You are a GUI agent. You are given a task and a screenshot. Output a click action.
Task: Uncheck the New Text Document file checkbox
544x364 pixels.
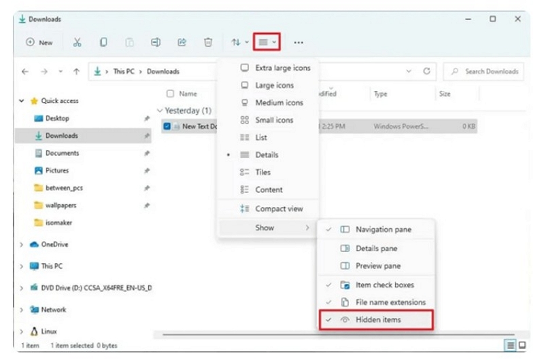(x=167, y=126)
